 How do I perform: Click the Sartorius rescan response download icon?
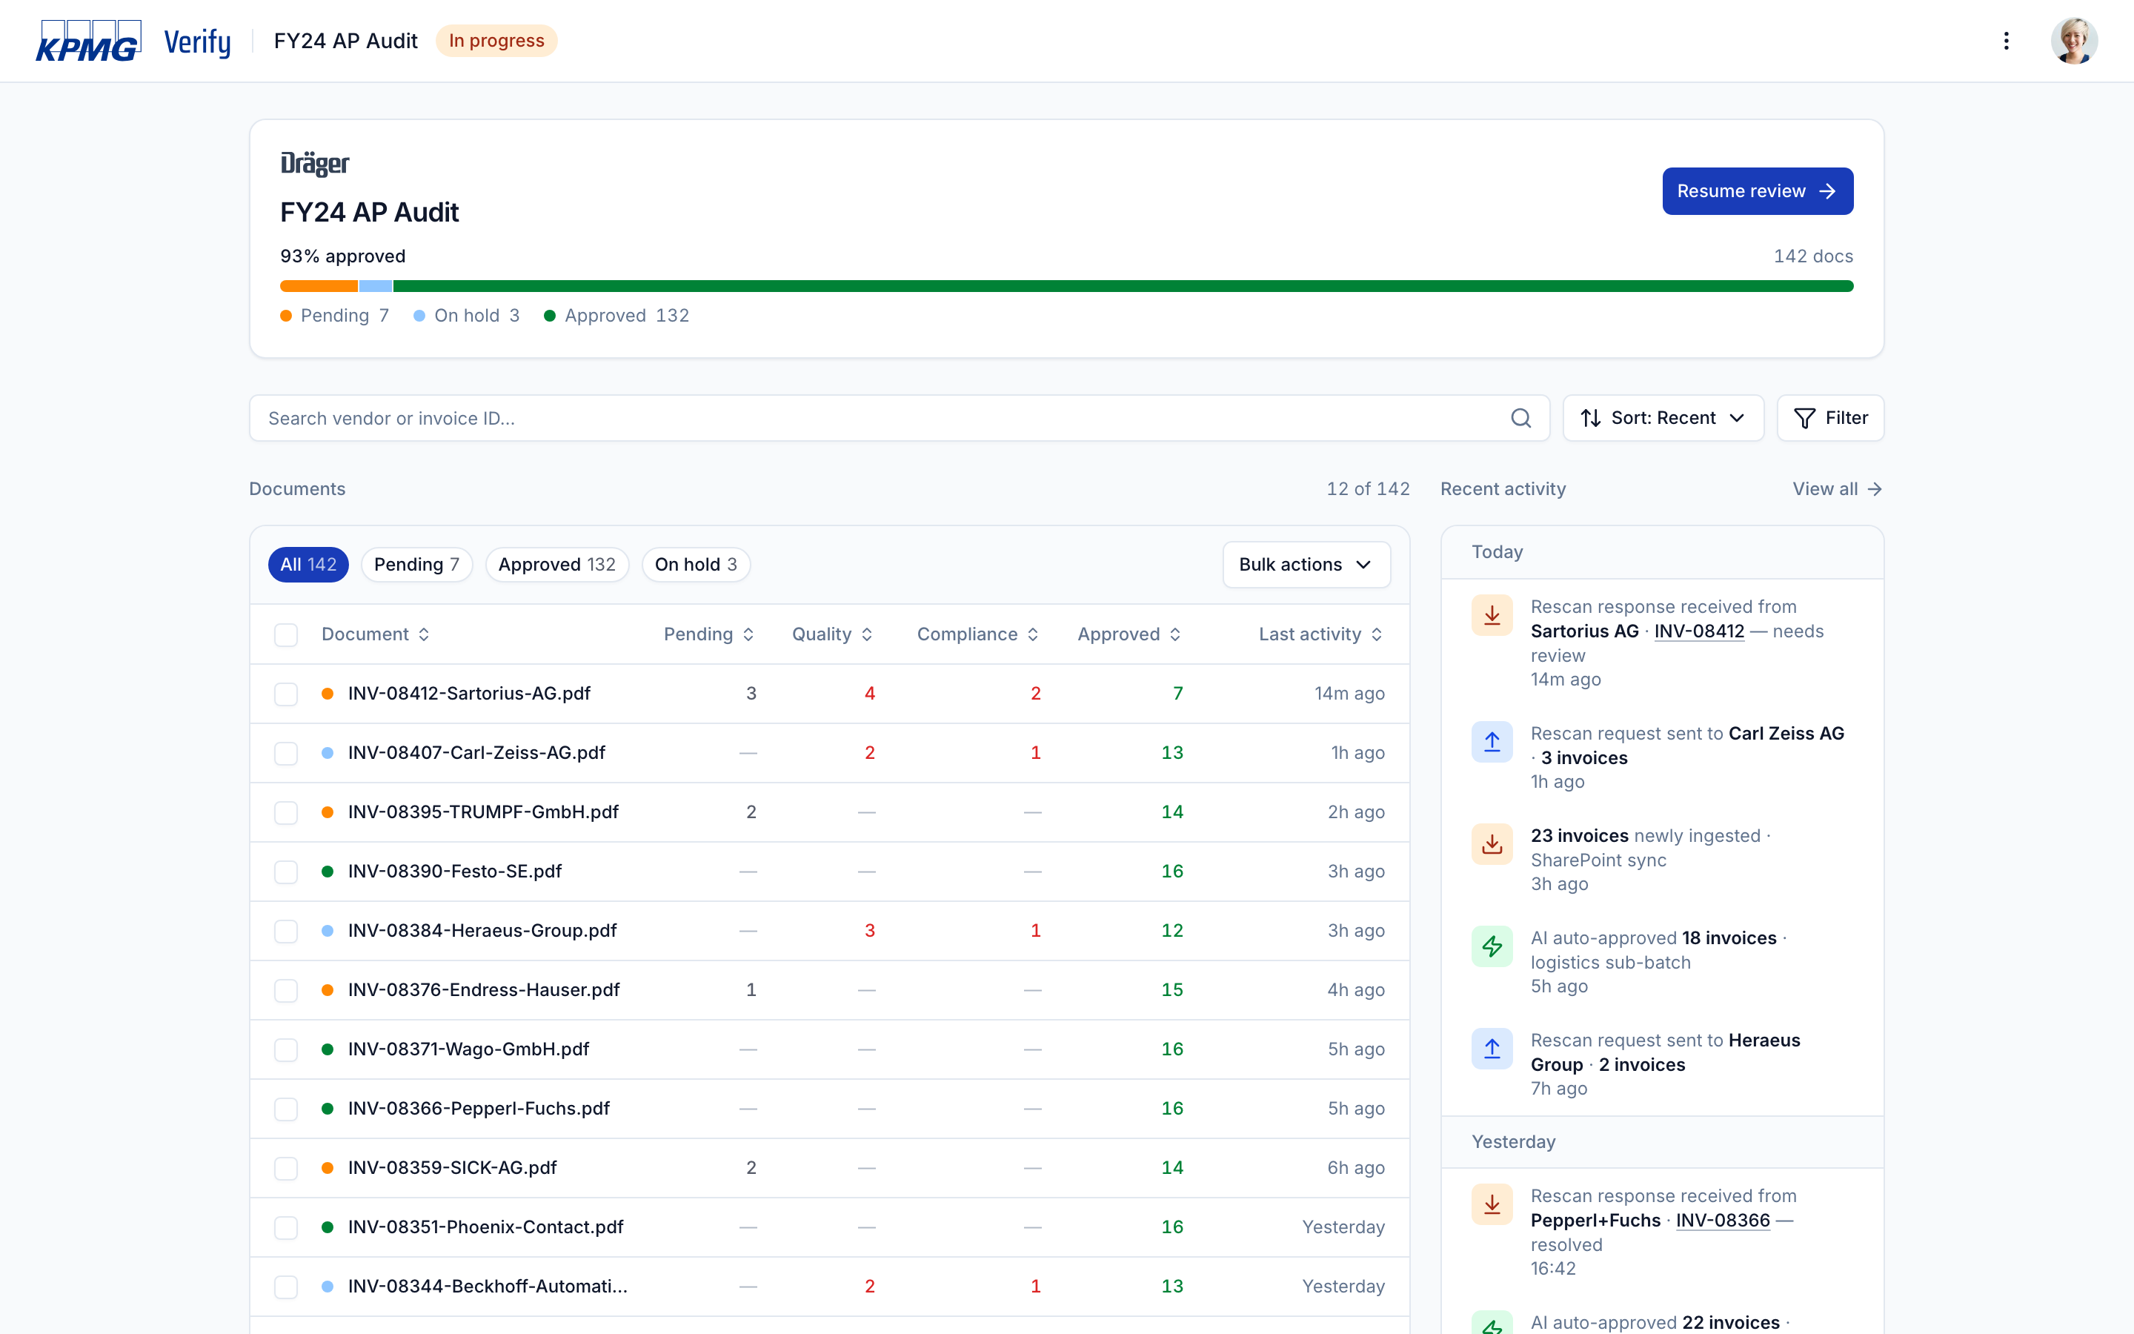pyautogui.click(x=1492, y=615)
